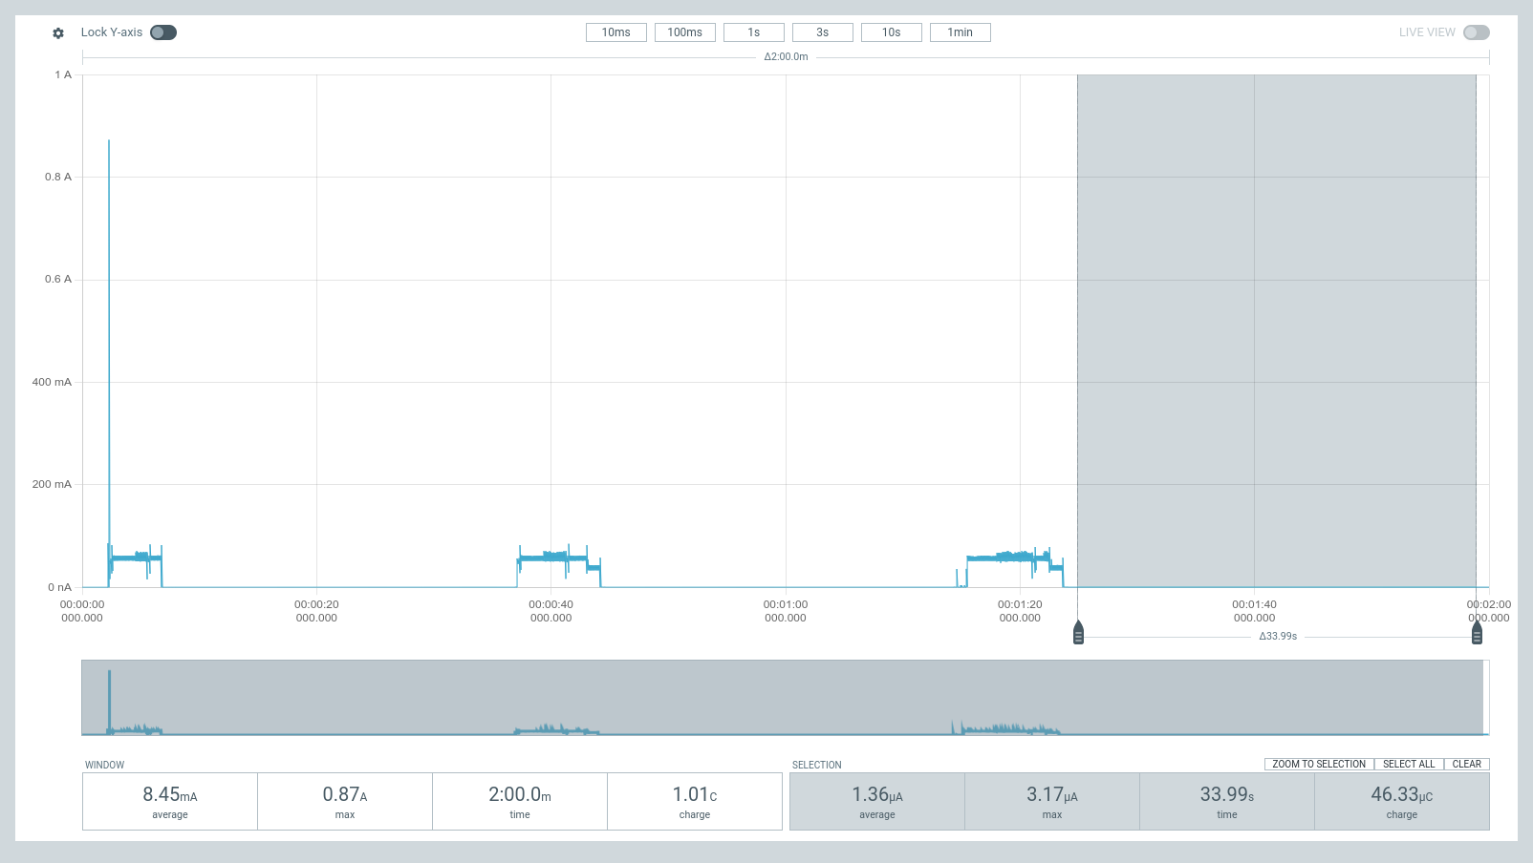
Task: Clear the current selection with CLEAR
Action: pos(1467,764)
